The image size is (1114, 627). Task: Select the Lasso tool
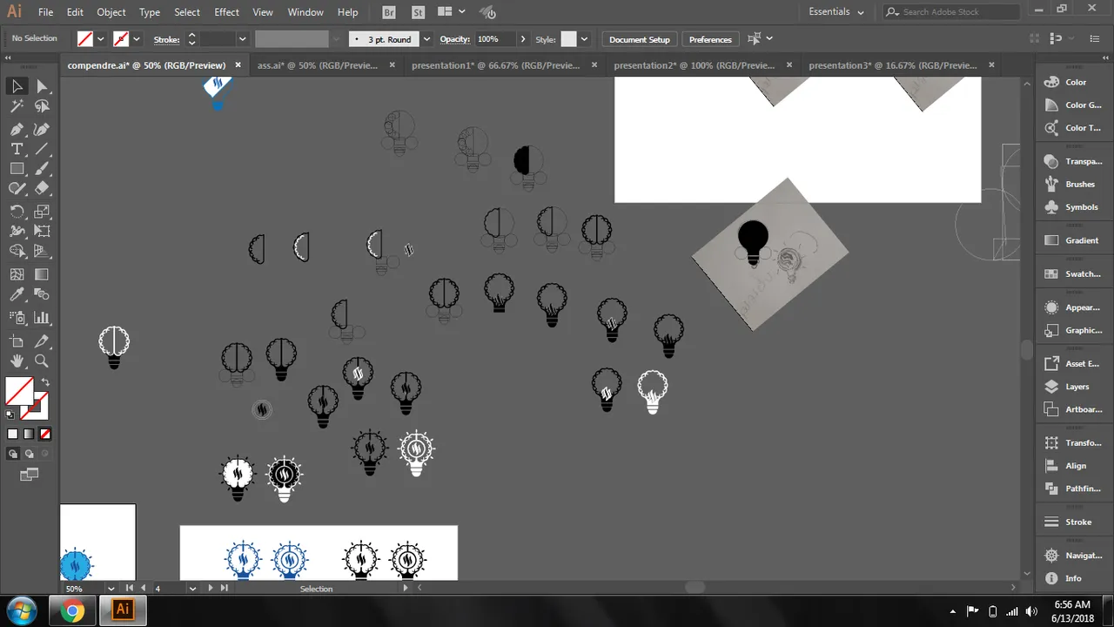point(42,106)
